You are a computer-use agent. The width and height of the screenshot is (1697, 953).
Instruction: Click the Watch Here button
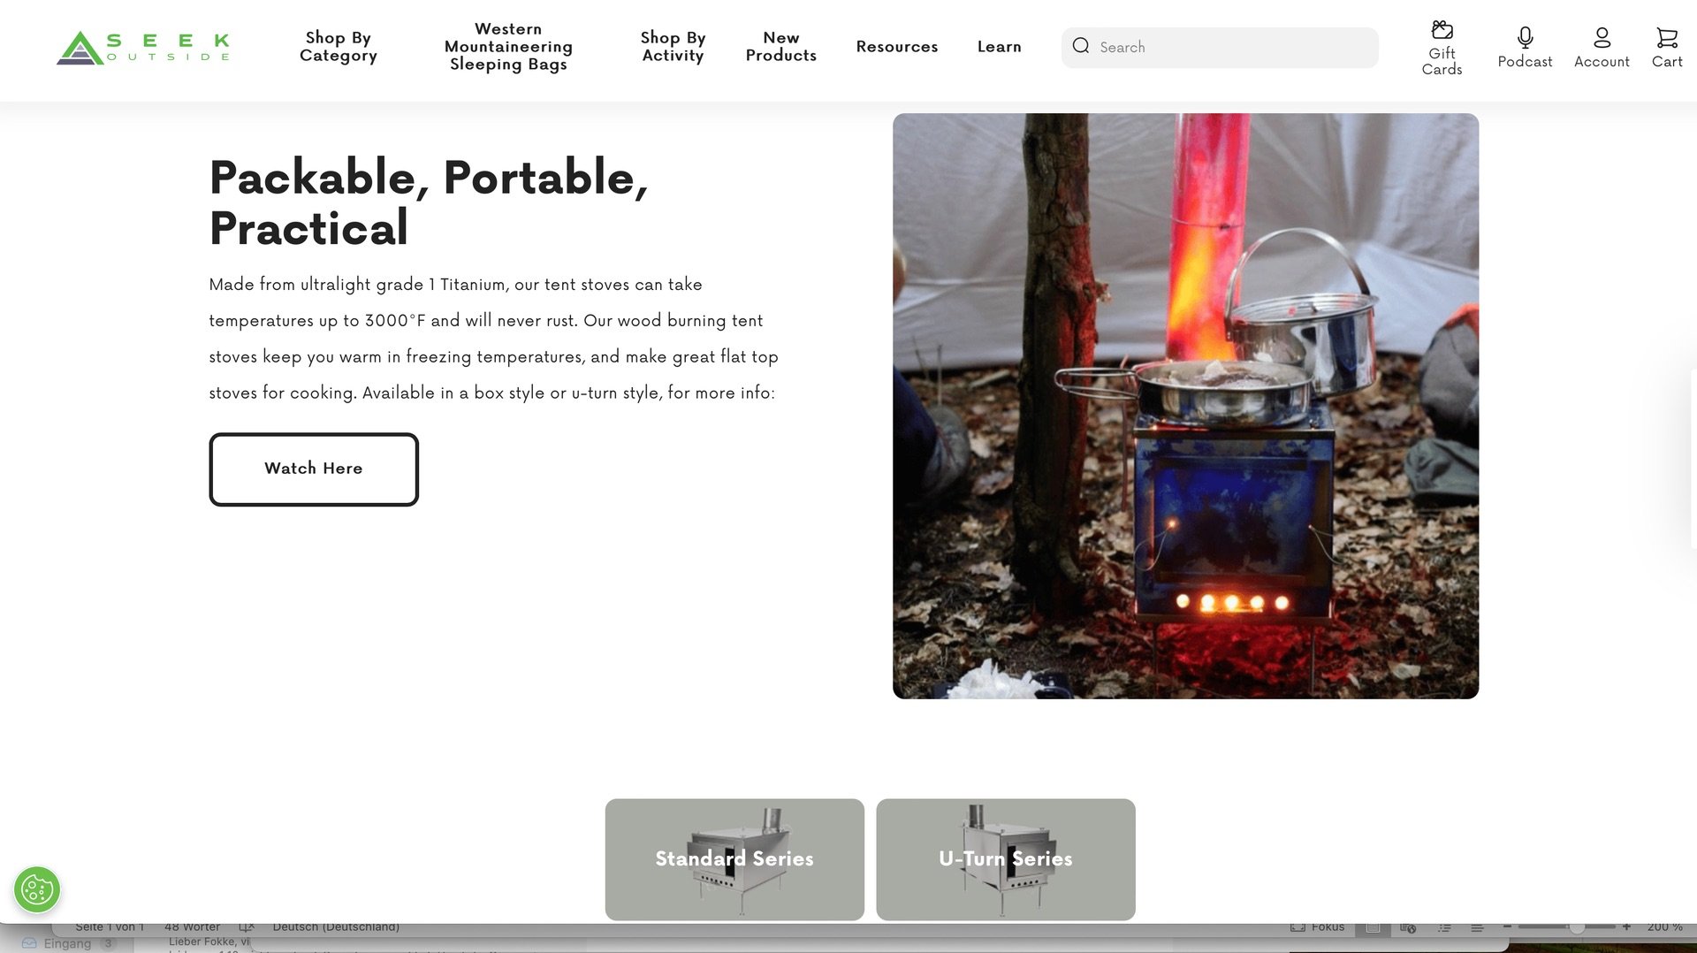click(314, 469)
